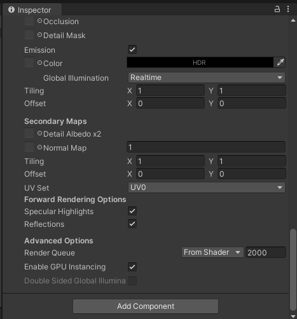This screenshot has width=297, height=319.
Task: Open the Global Illumination Realtime dropdown
Action: click(207, 78)
